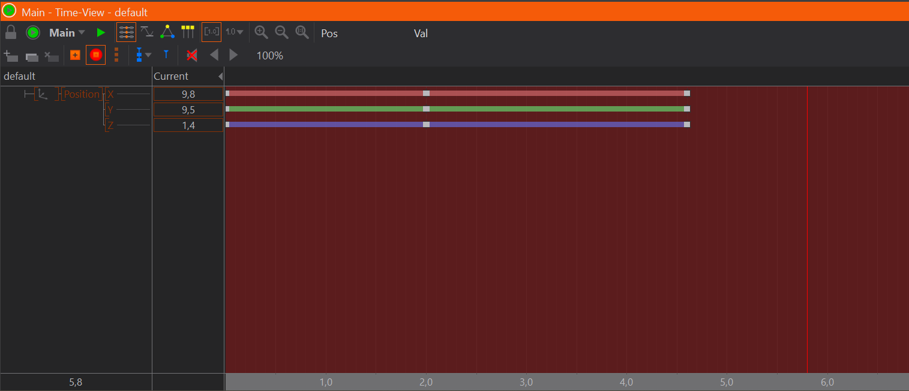Viewport: 909px width, 391px height.
Task: Select the X position current value field
Action: tap(188, 94)
